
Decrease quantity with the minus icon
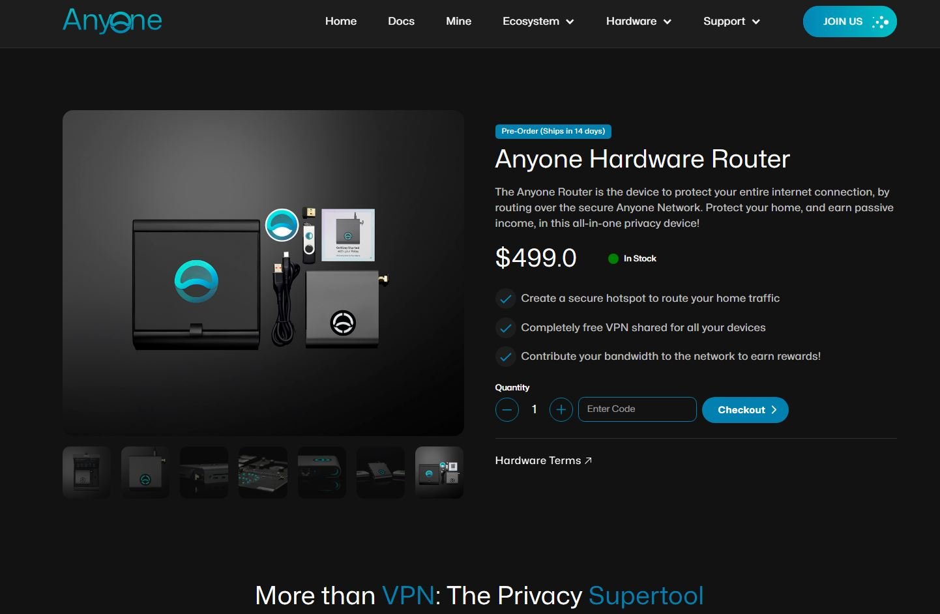pyautogui.click(x=507, y=409)
